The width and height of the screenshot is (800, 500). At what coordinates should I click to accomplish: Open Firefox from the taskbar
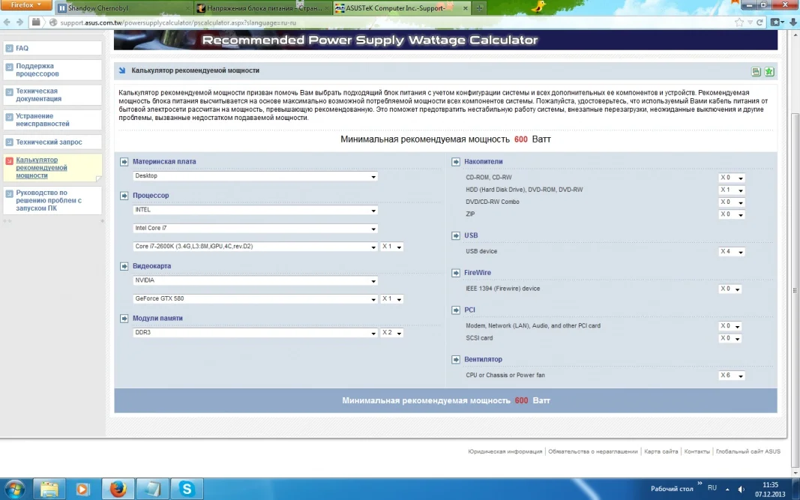click(118, 489)
